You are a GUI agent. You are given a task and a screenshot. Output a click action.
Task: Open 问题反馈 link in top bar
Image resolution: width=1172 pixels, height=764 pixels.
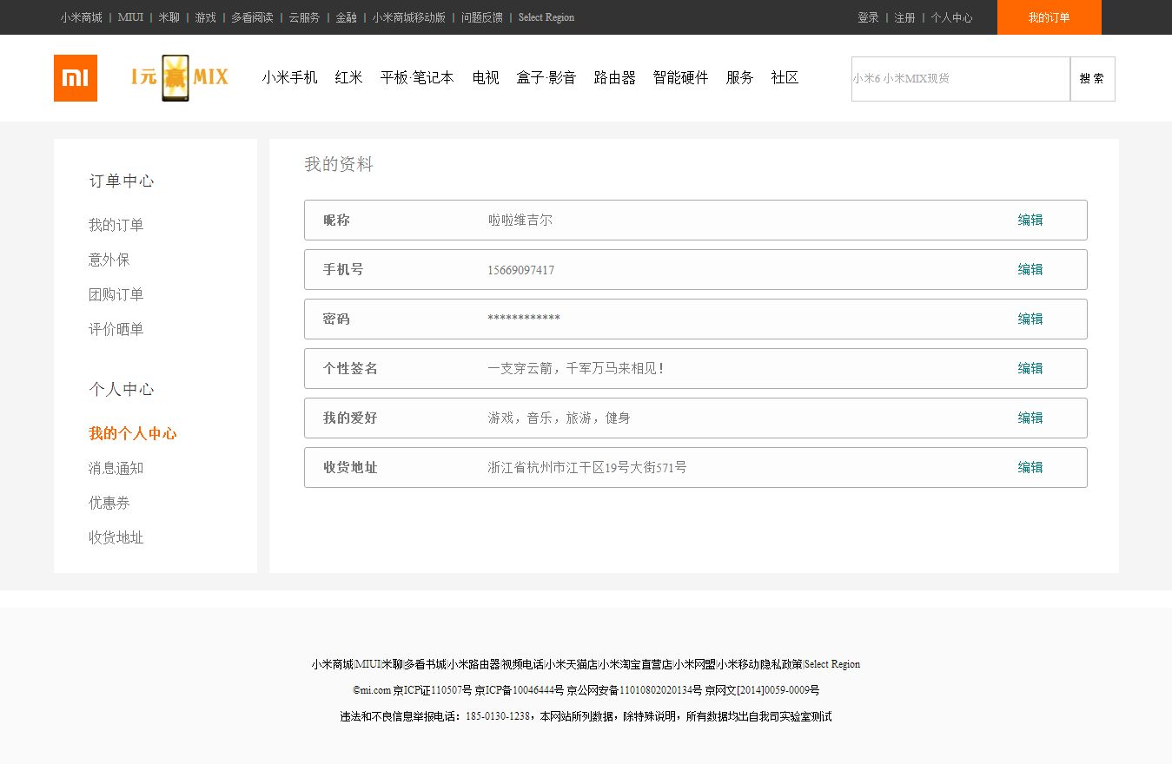tap(482, 17)
